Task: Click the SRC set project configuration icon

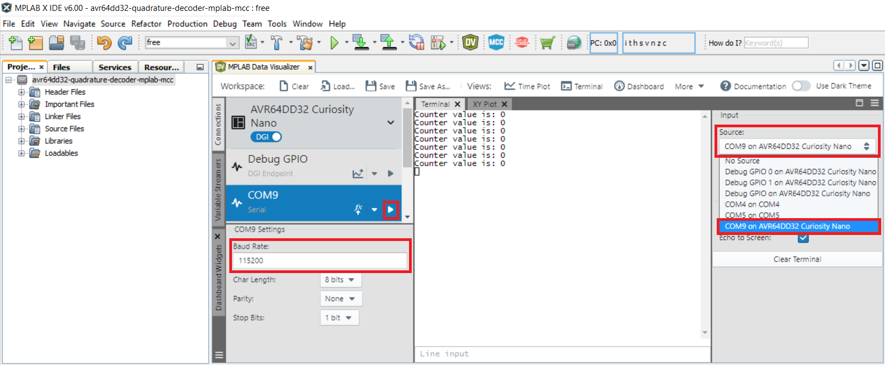Action: point(251,42)
